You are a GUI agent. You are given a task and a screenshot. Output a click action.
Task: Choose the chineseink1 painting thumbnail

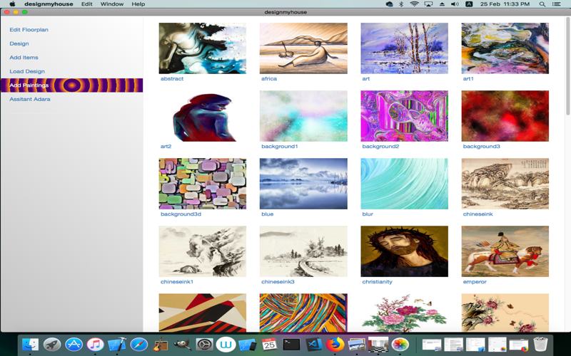(203, 251)
